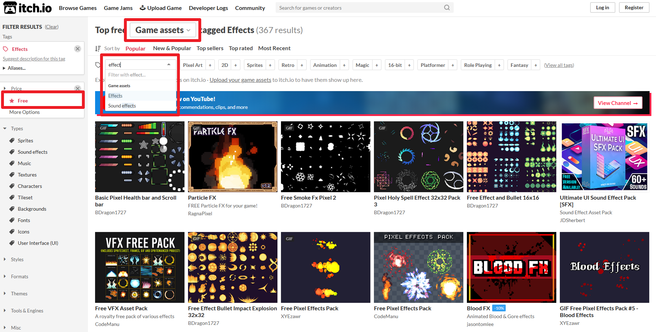
Task: Open More Options under Price
Action: click(25, 112)
